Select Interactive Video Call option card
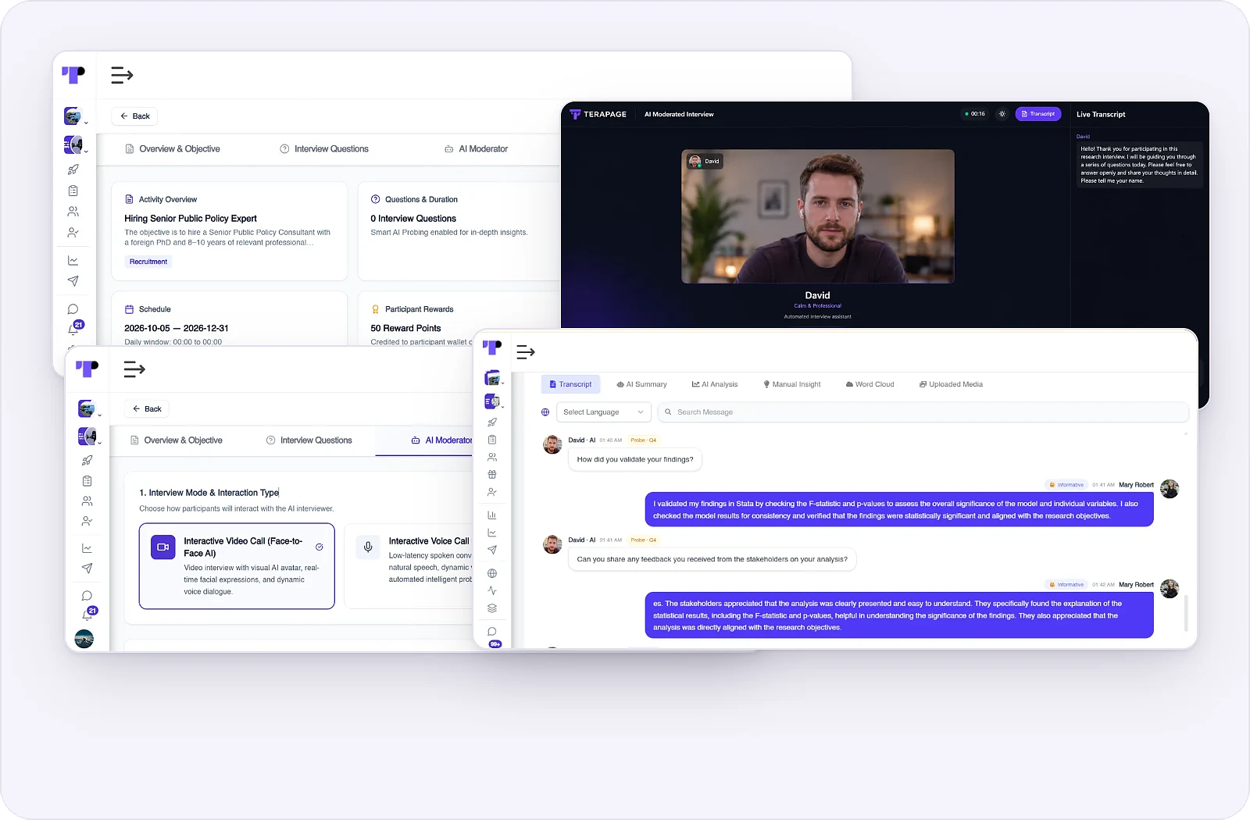 point(237,566)
